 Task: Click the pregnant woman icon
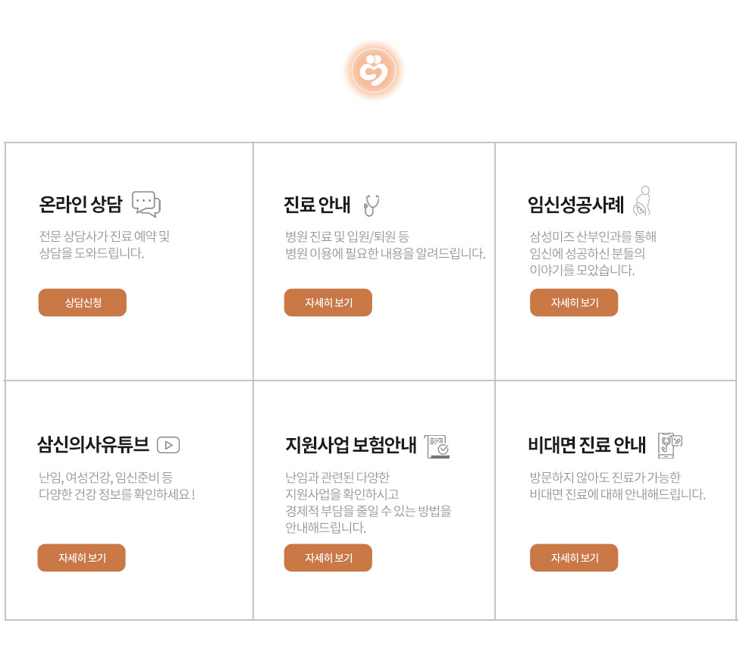[642, 201]
